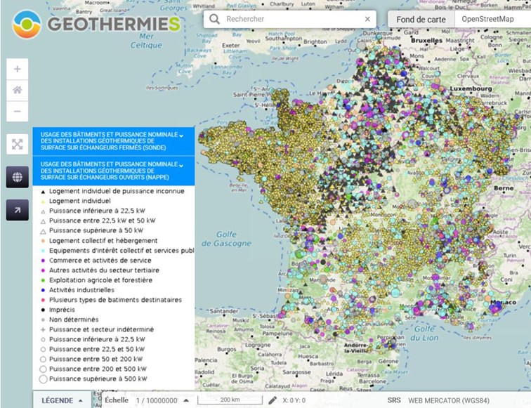Click the Berne map label

504,188
